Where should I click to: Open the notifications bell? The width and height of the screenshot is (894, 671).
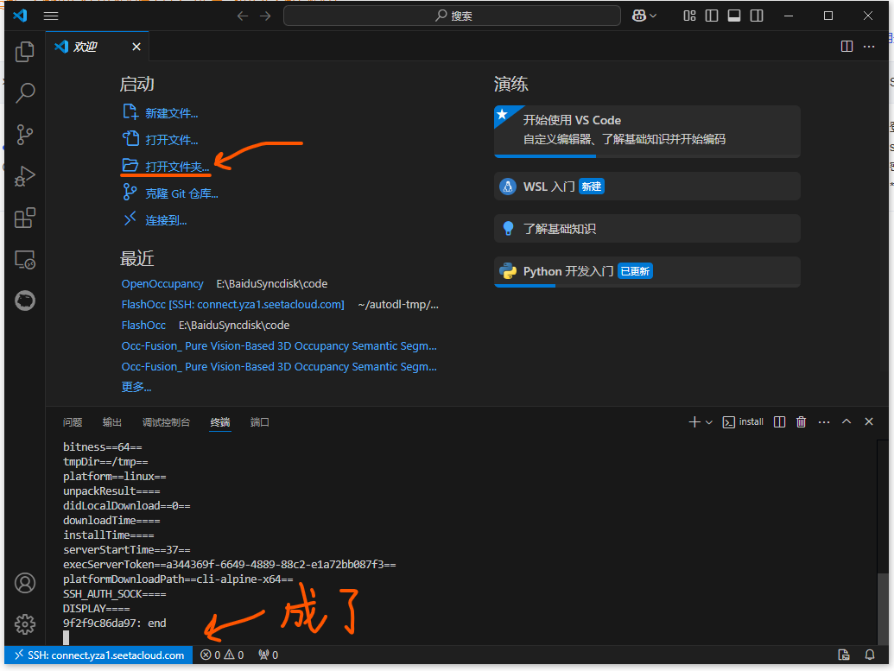[x=870, y=655]
